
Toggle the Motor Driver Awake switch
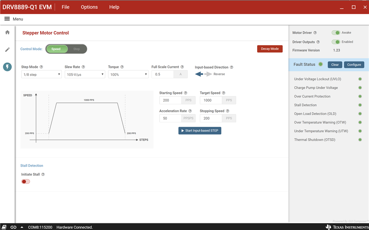pyautogui.click(x=336, y=33)
